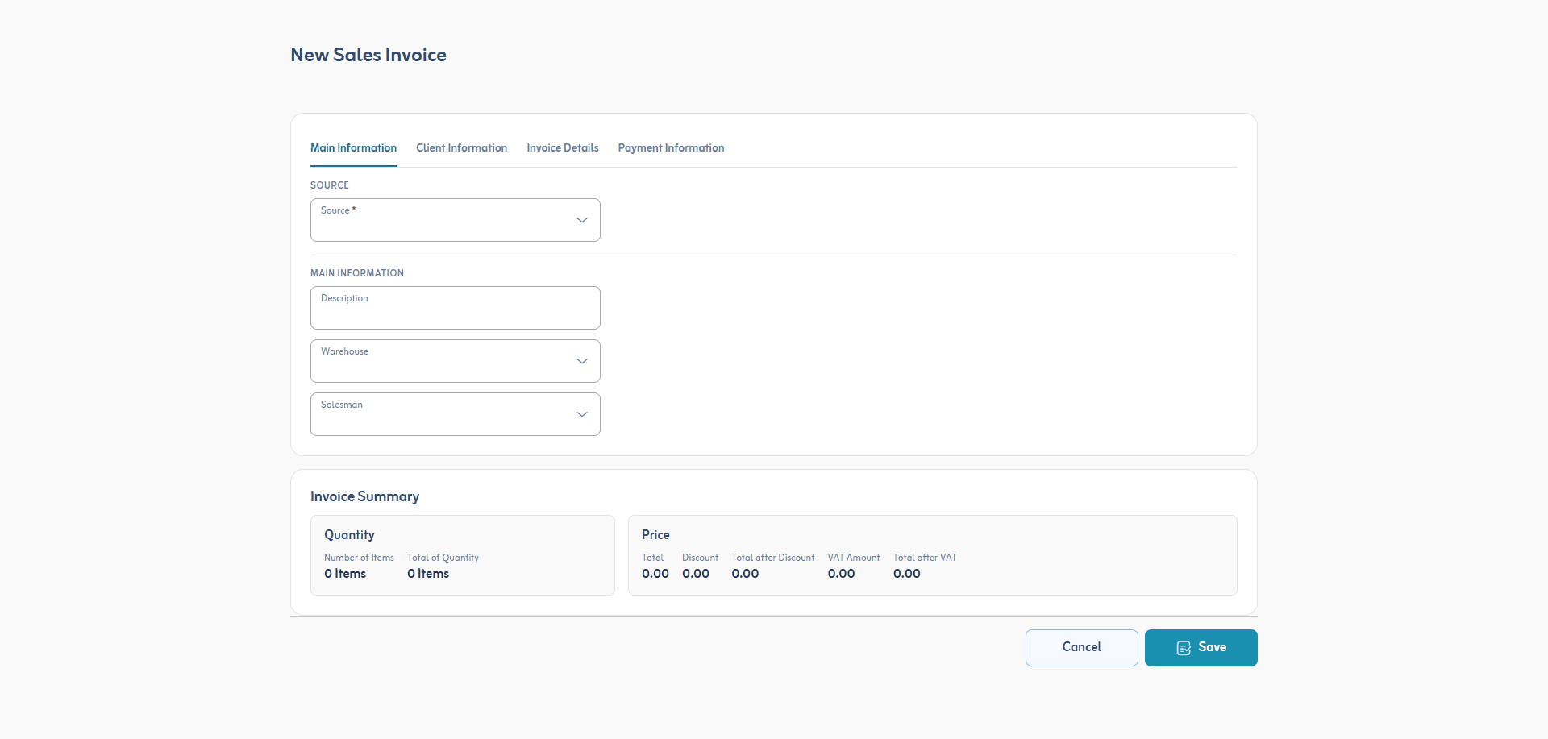The height and width of the screenshot is (739, 1548).
Task: Click the 0.00 value under VAT Amount
Action: (x=841, y=574)
